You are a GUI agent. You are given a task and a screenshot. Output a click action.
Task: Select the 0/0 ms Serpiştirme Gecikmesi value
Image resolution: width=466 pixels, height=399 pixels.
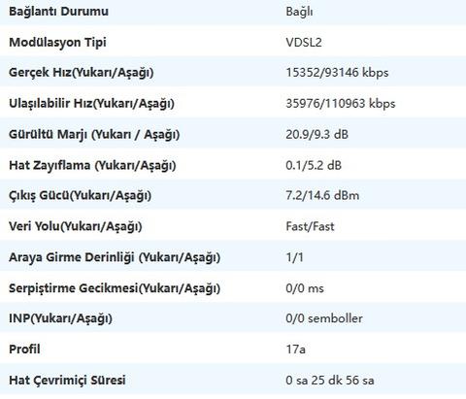(305, 288)
